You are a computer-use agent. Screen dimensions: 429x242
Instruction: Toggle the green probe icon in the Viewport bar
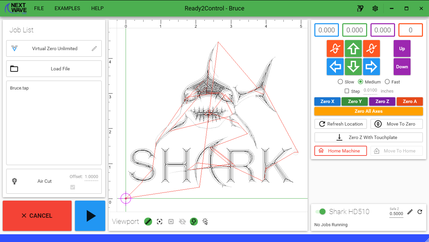194,221
